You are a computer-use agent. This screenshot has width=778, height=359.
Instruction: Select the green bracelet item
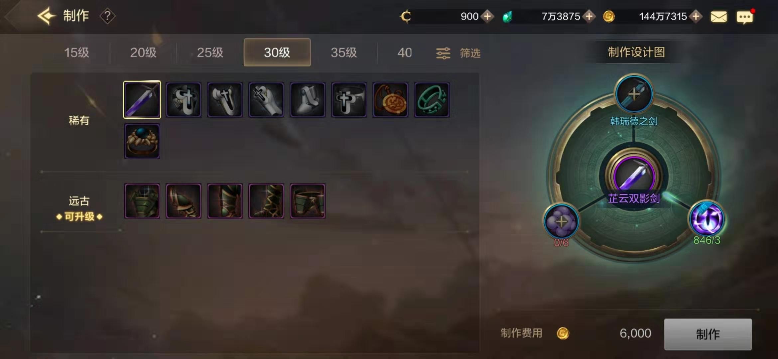click(432, 100)
